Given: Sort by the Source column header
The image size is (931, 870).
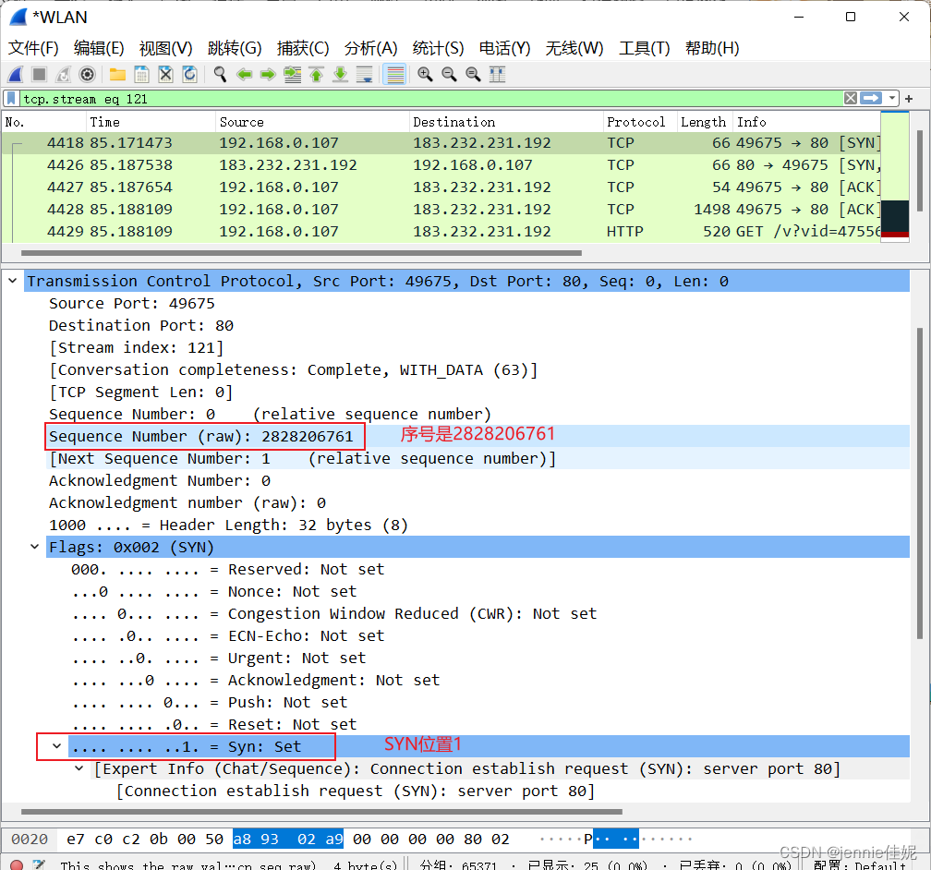Looking at the screenshot, I should coord(313,122).
